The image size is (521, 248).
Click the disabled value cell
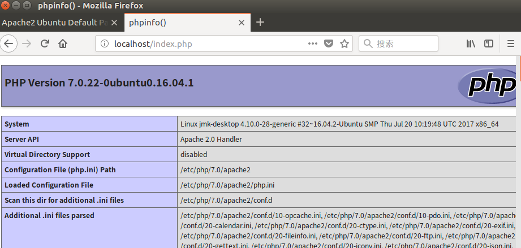click(193, 155)
